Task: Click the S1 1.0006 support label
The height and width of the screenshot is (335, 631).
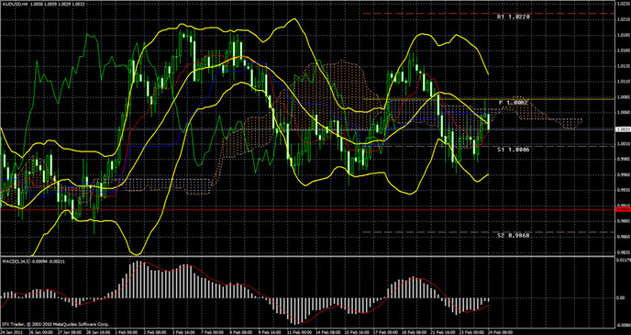Action: tap(514, 150)
